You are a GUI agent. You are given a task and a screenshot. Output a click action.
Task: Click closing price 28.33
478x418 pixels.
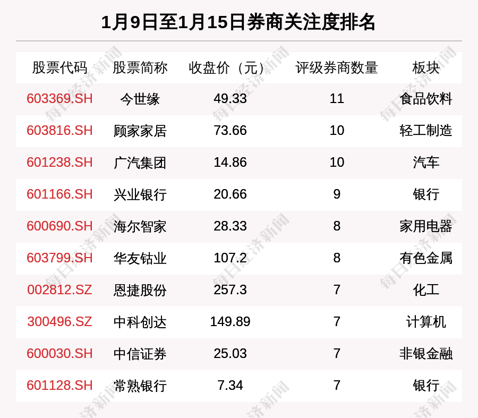coord(230,226)
